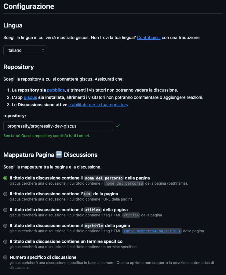The image size is (226, 275).
Task: Click the Repository section heading
Action: pyautogui.click(x=19, y=67)
